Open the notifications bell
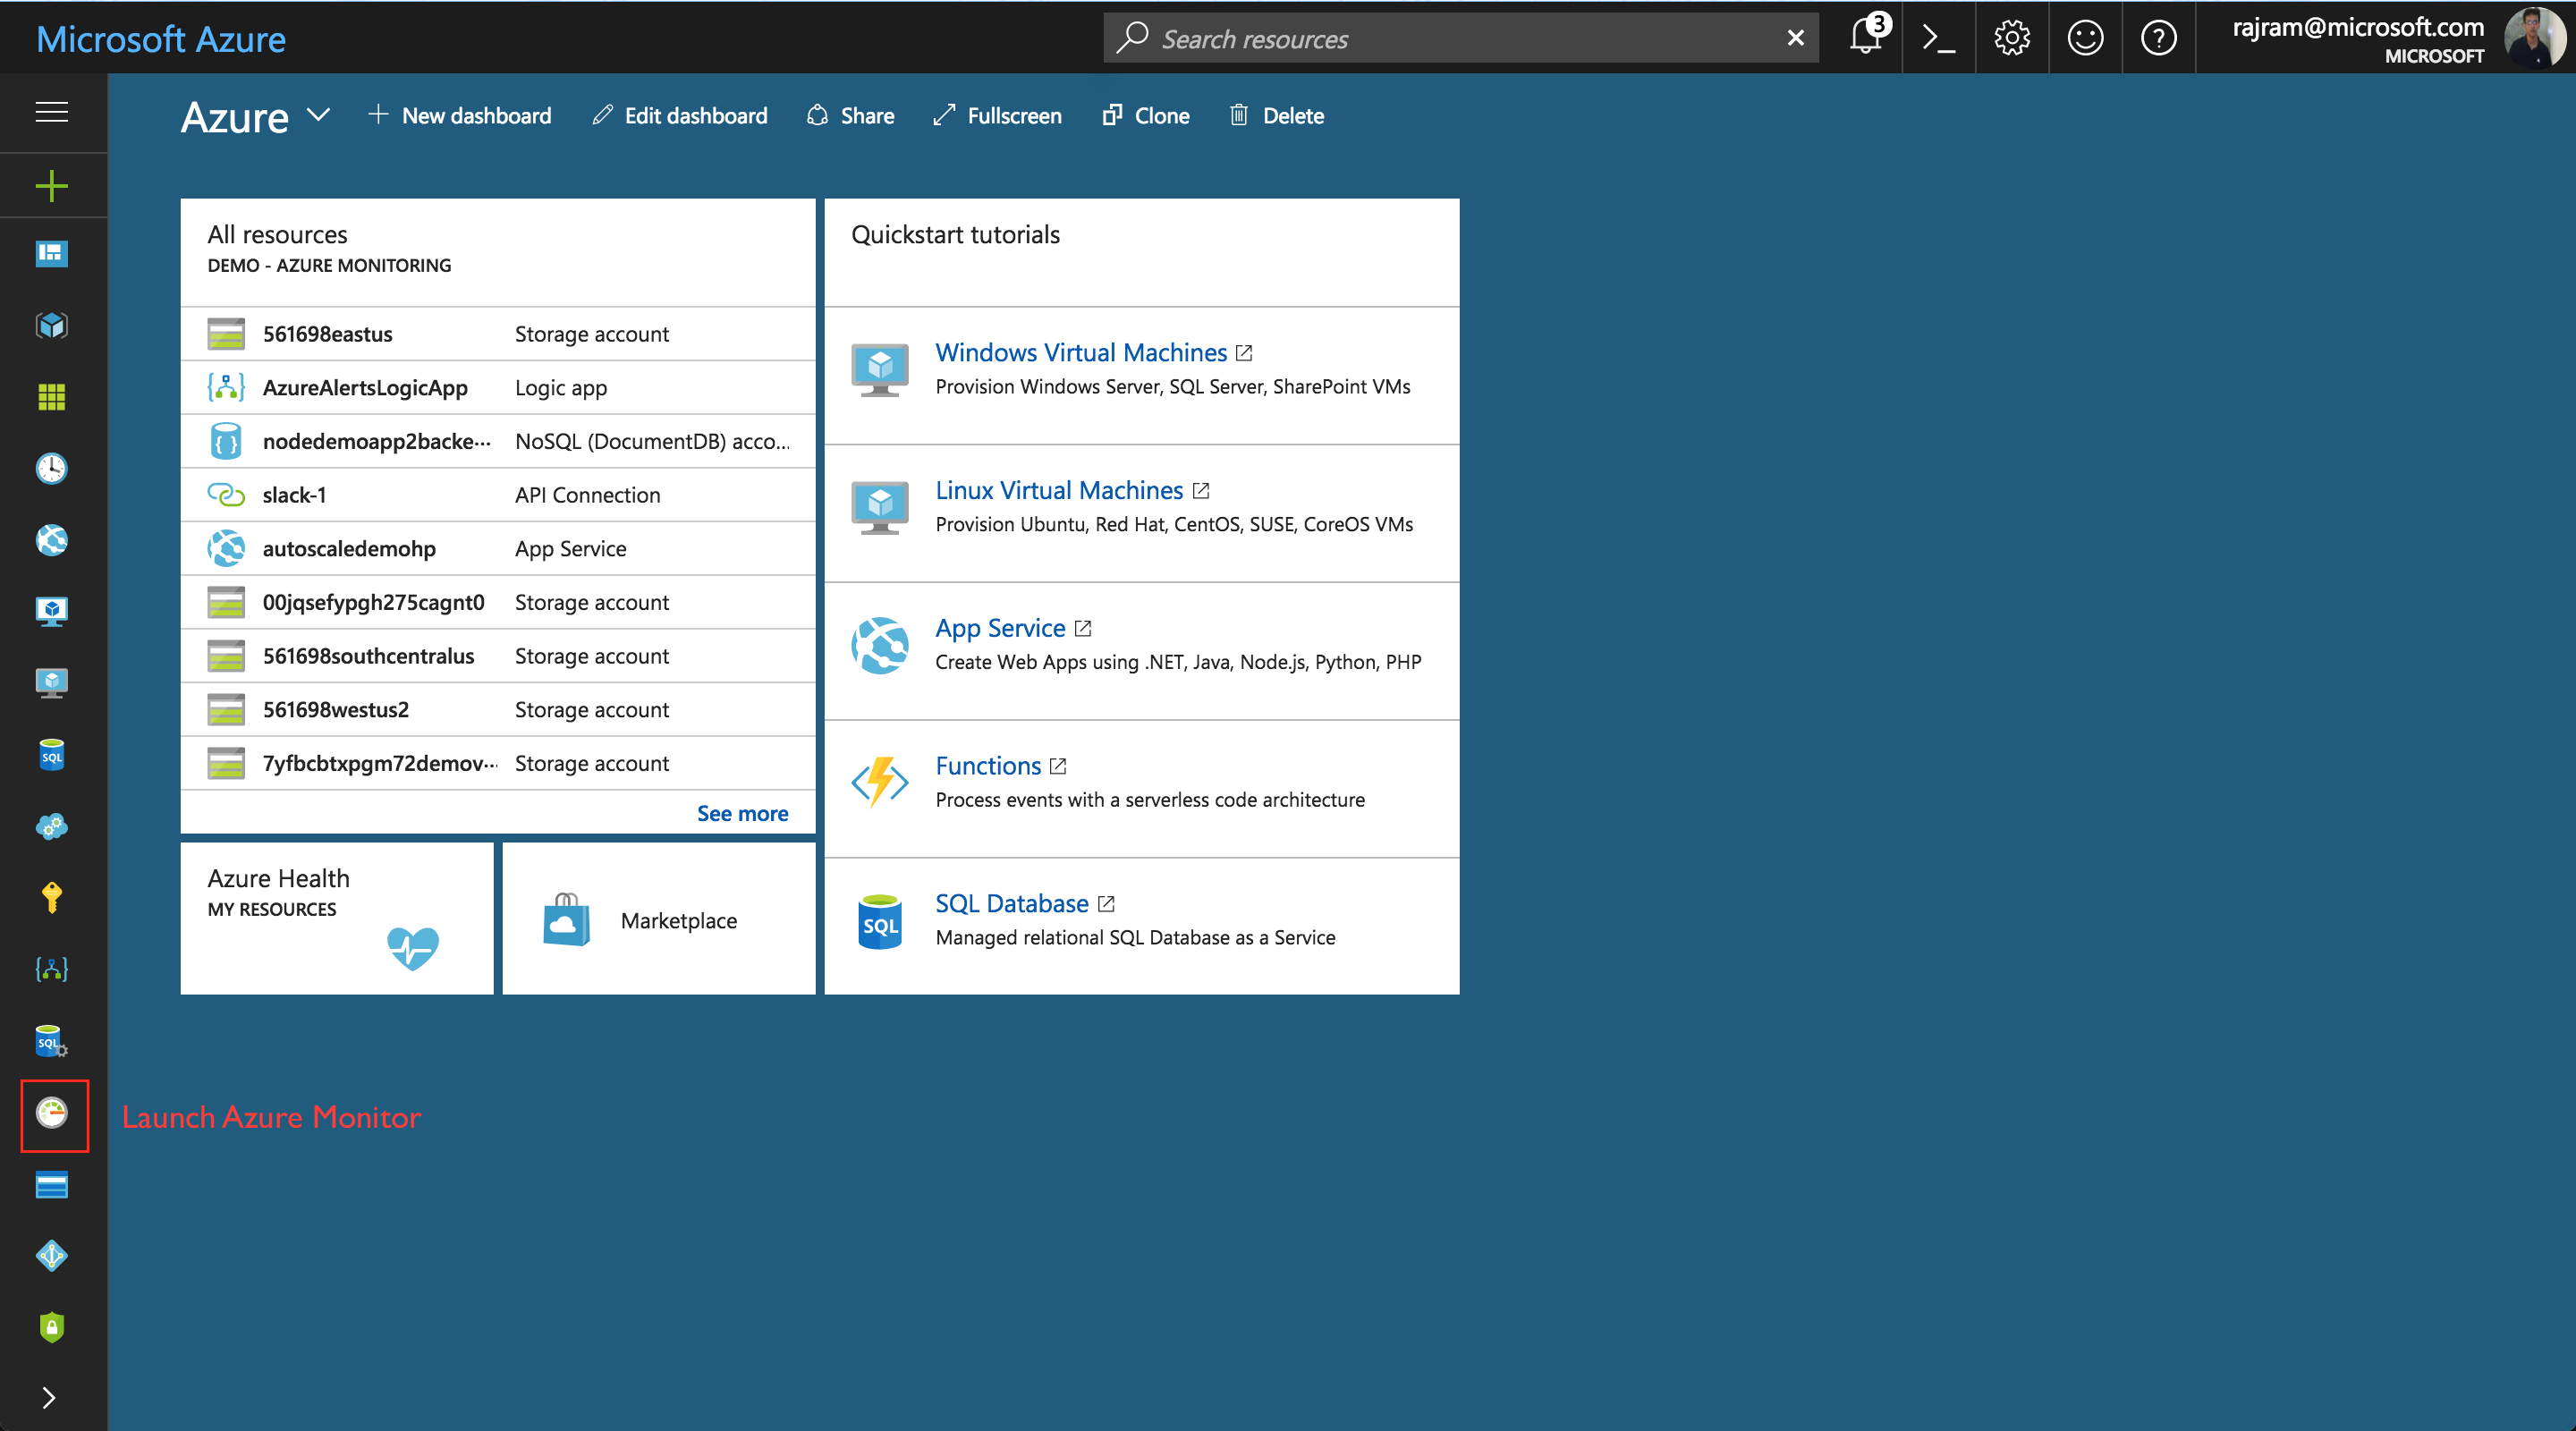Image resolution: width=2576 pixels, height=1431 pixels. click(1865, 38)
